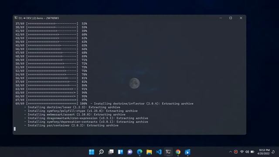The image size is (279, 157).
Task: Click the 37/69 progress bar at 53%
Action: [52, 24]
